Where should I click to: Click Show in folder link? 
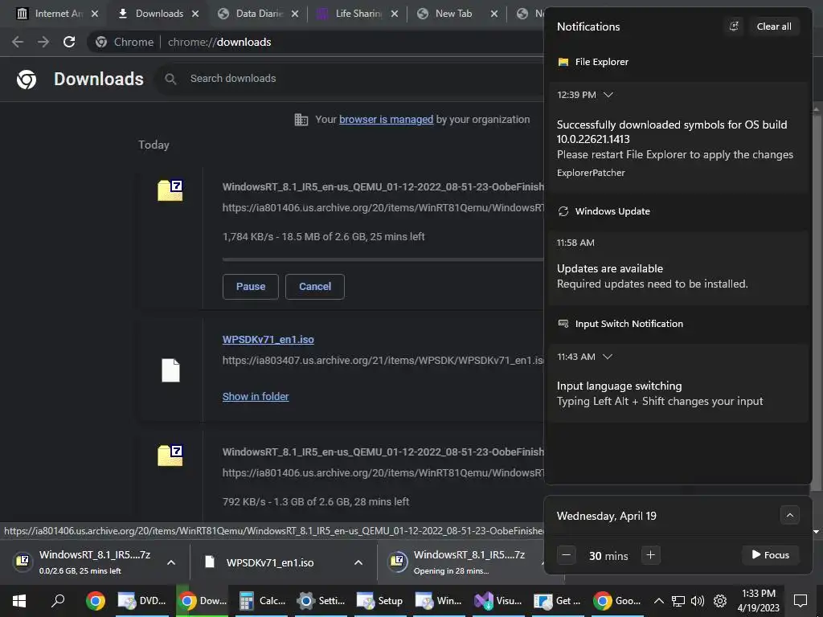click(x=256, y=397)
